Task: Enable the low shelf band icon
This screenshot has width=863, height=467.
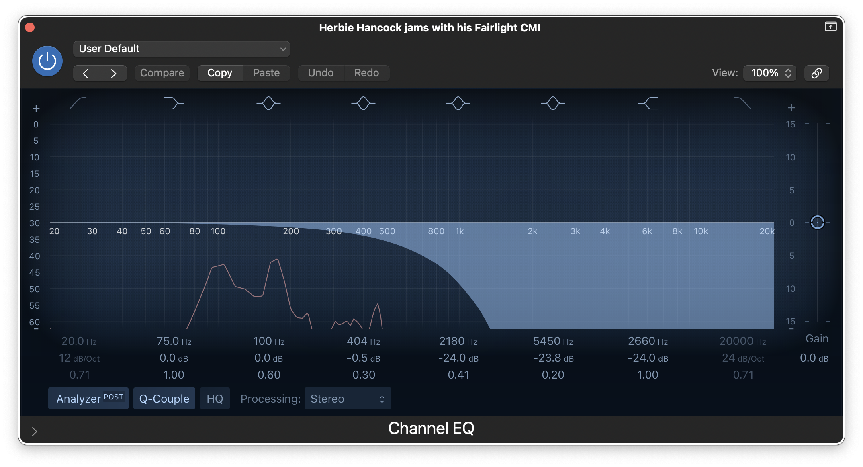Action: click(174, 103)
